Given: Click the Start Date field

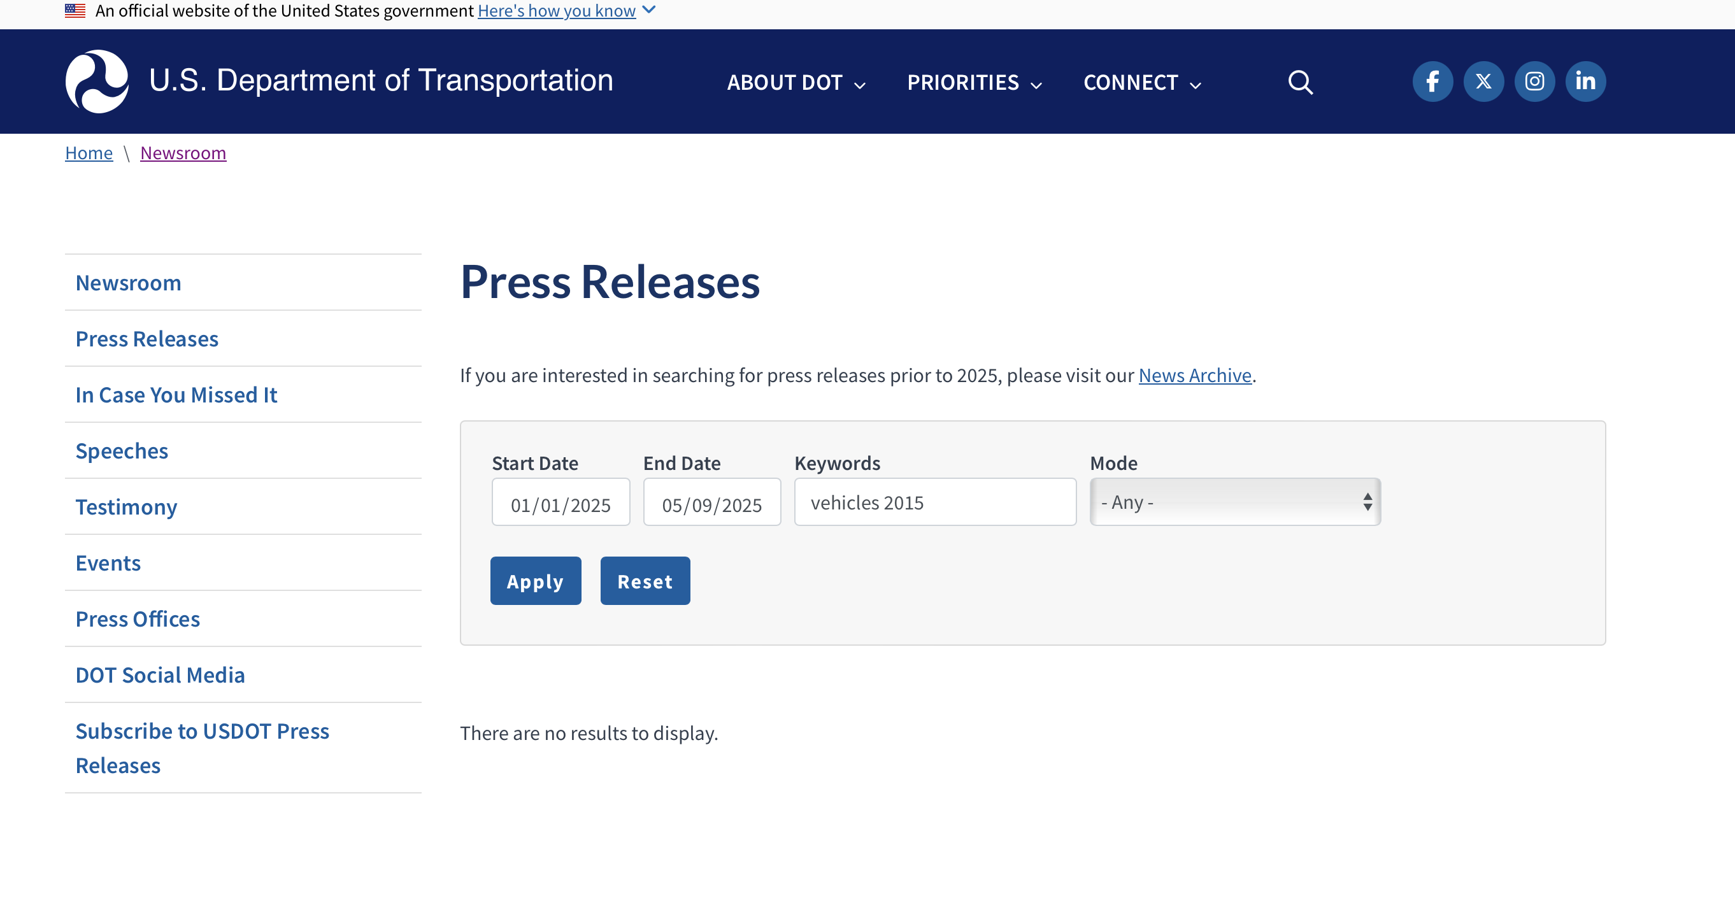Looking at the screenshot, I should point(561,502).
